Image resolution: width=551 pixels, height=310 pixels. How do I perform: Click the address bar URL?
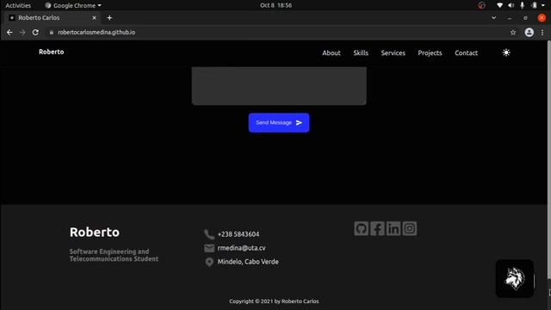pyautogui.click(x=96, y=33)
